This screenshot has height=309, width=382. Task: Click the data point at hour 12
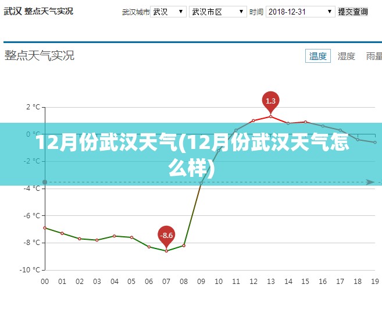click(x=254, y=120)
